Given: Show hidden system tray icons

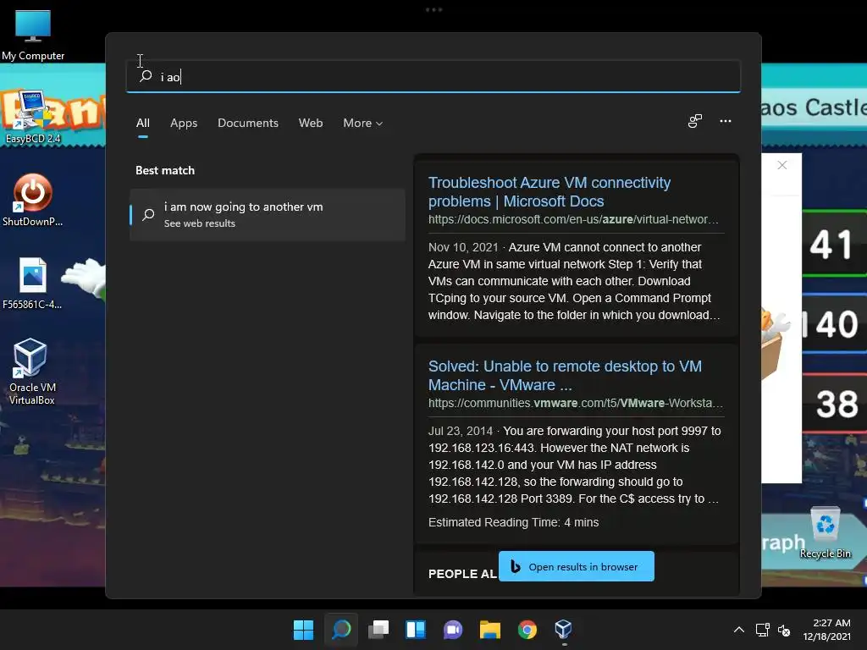Looking at the screenshot, I should [x=738, y=630].
